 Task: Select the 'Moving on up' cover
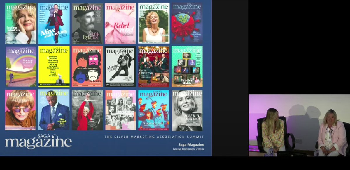coord(120,67)
